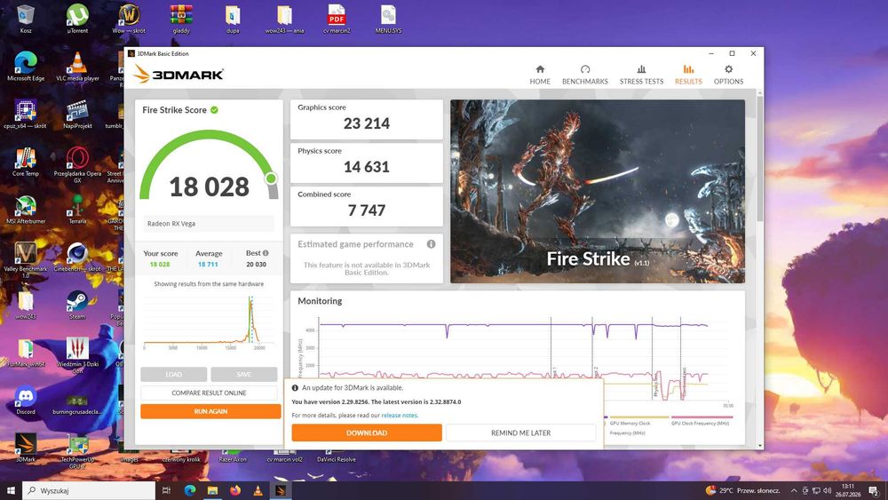
Task: Open the µTorrent desktop icon
Action: (x=77, y=18)
